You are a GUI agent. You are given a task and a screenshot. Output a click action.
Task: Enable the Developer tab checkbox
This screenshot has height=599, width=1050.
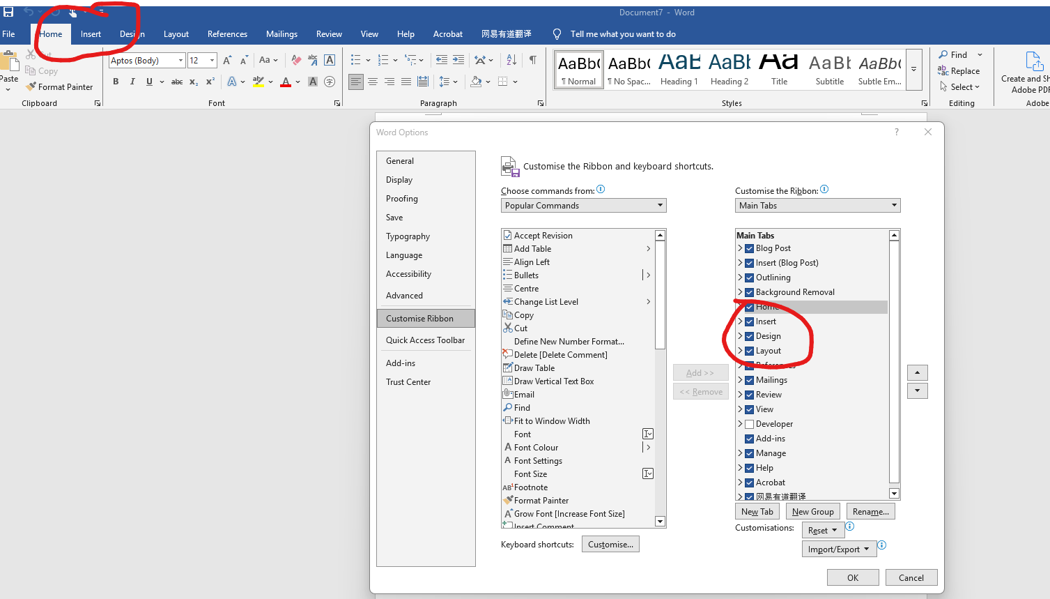[749, 424]
